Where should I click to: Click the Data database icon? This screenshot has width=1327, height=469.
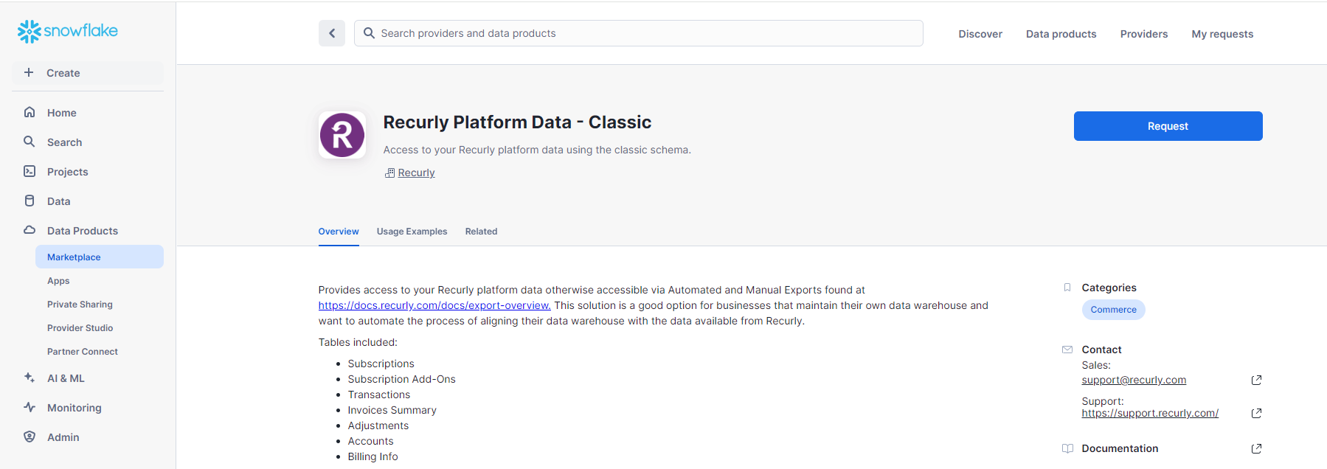click(x=30, y=201)
